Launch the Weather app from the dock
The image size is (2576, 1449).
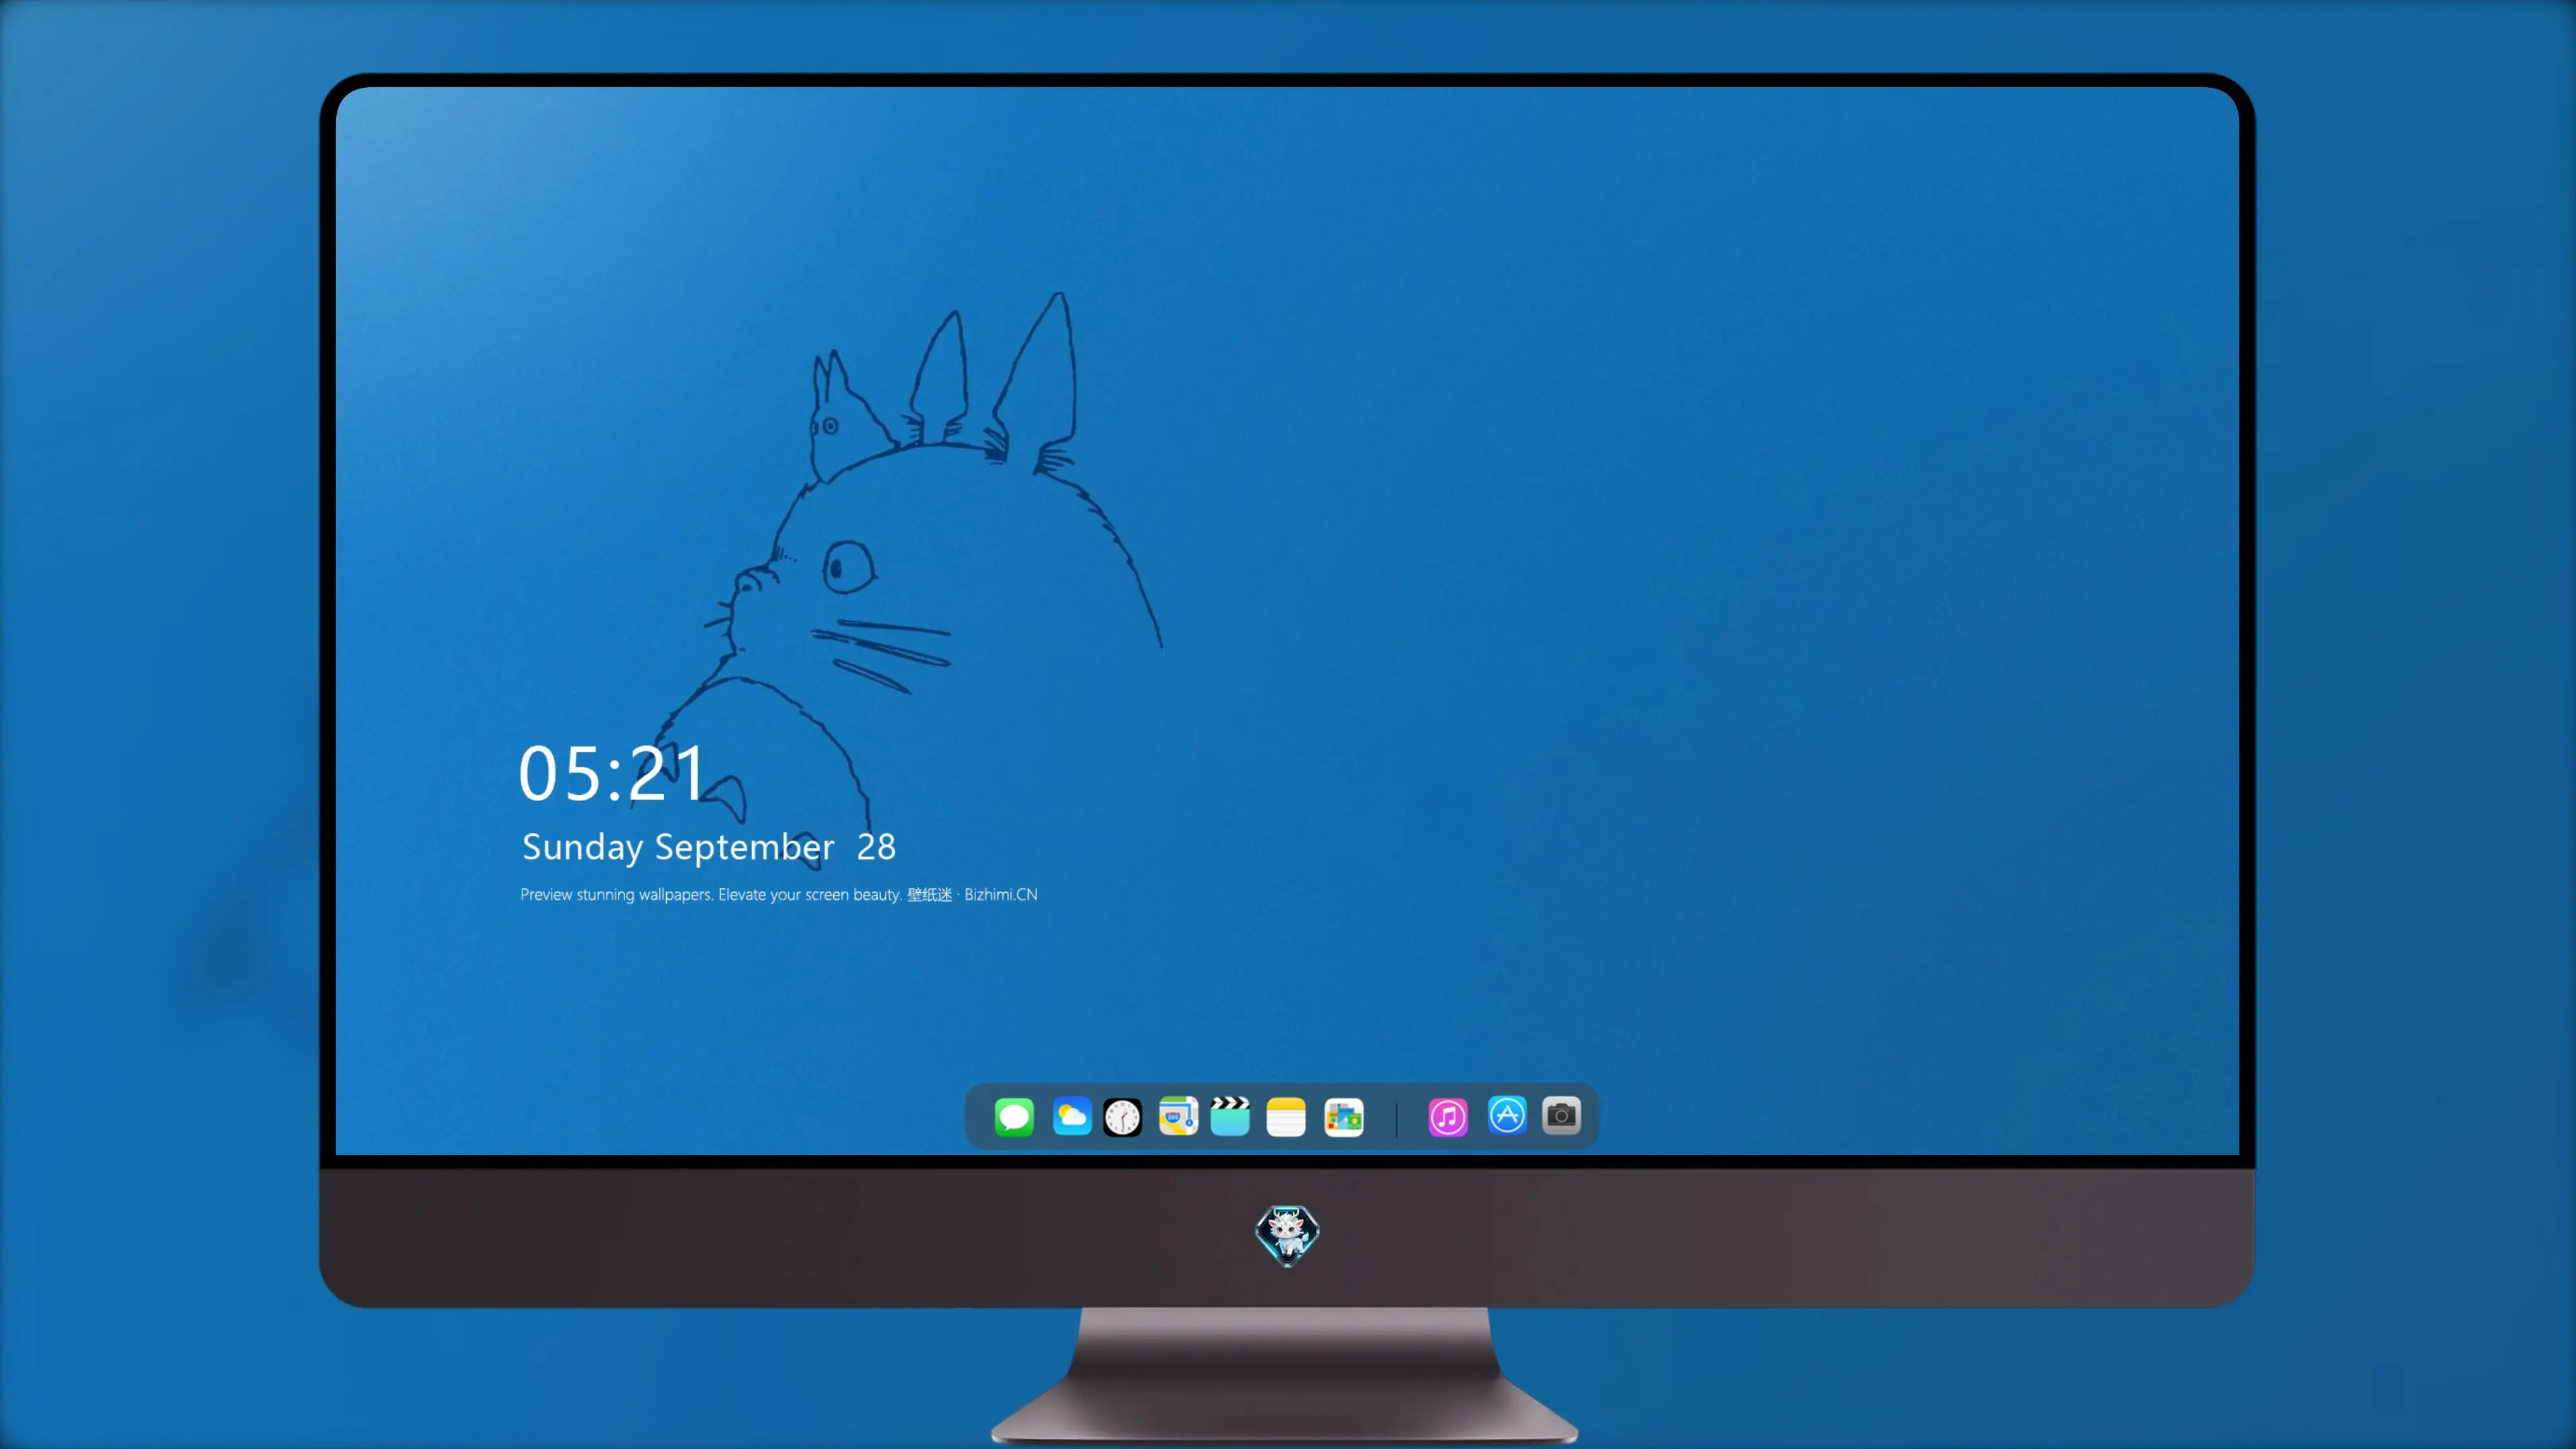pyautogui.click(x=1072, y=1116)
